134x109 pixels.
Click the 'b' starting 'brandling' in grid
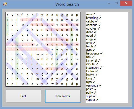[7, 49]
